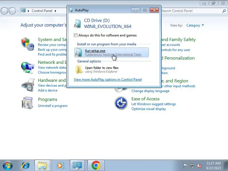This screenshot has width=228, height=171.
Task: Click Control Panel taskbar button
Action: point(77,165)
